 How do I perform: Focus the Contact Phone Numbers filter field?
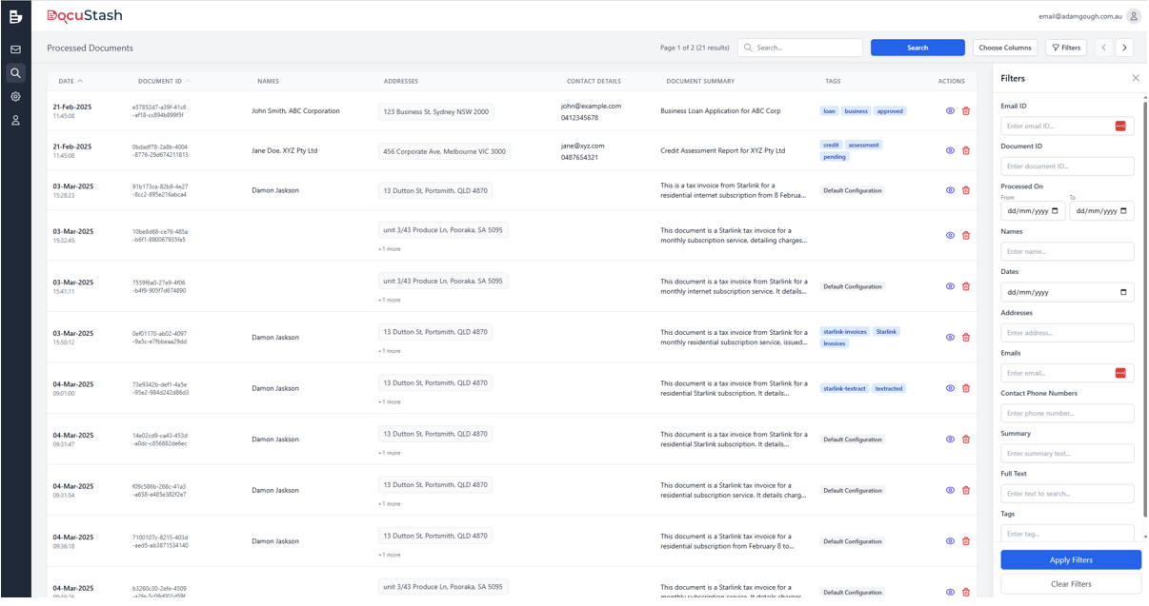tap(1067, 413)
